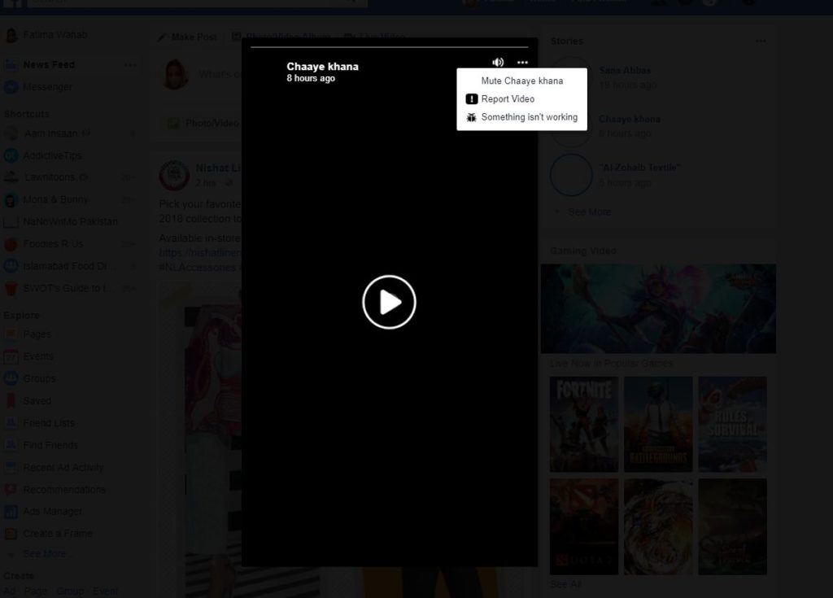Open Recommendations from the Explore list
This screenshot has width=833, height=598.
point(11,489)
